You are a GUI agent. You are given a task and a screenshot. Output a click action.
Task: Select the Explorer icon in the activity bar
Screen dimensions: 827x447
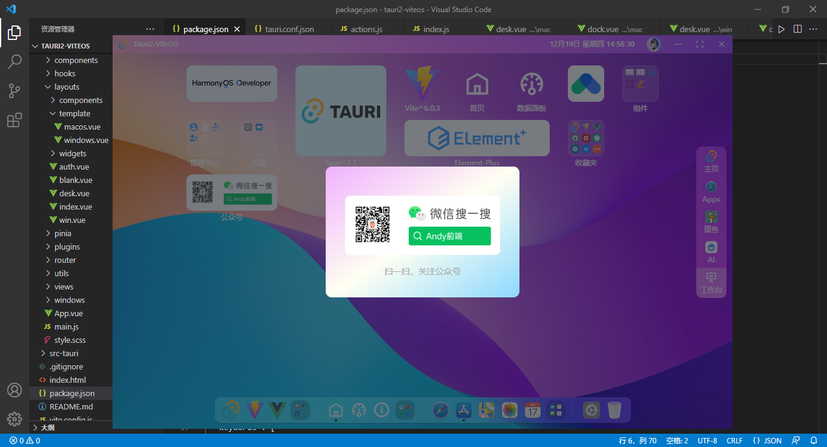tap(15, 32)
